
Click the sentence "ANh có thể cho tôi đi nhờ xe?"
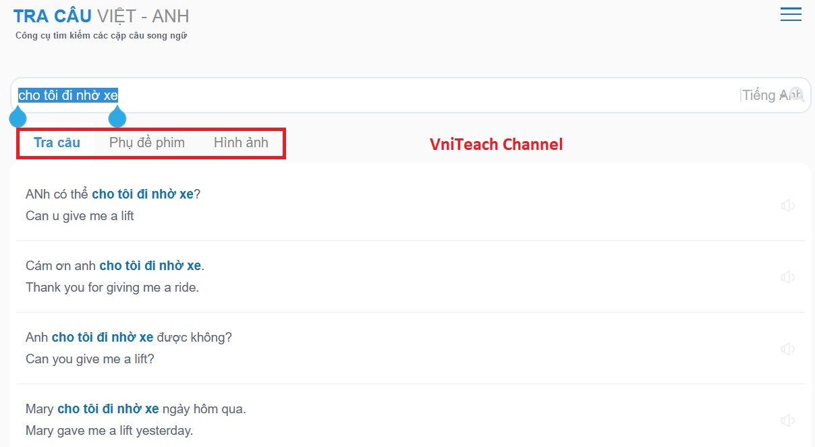[113, 194]
